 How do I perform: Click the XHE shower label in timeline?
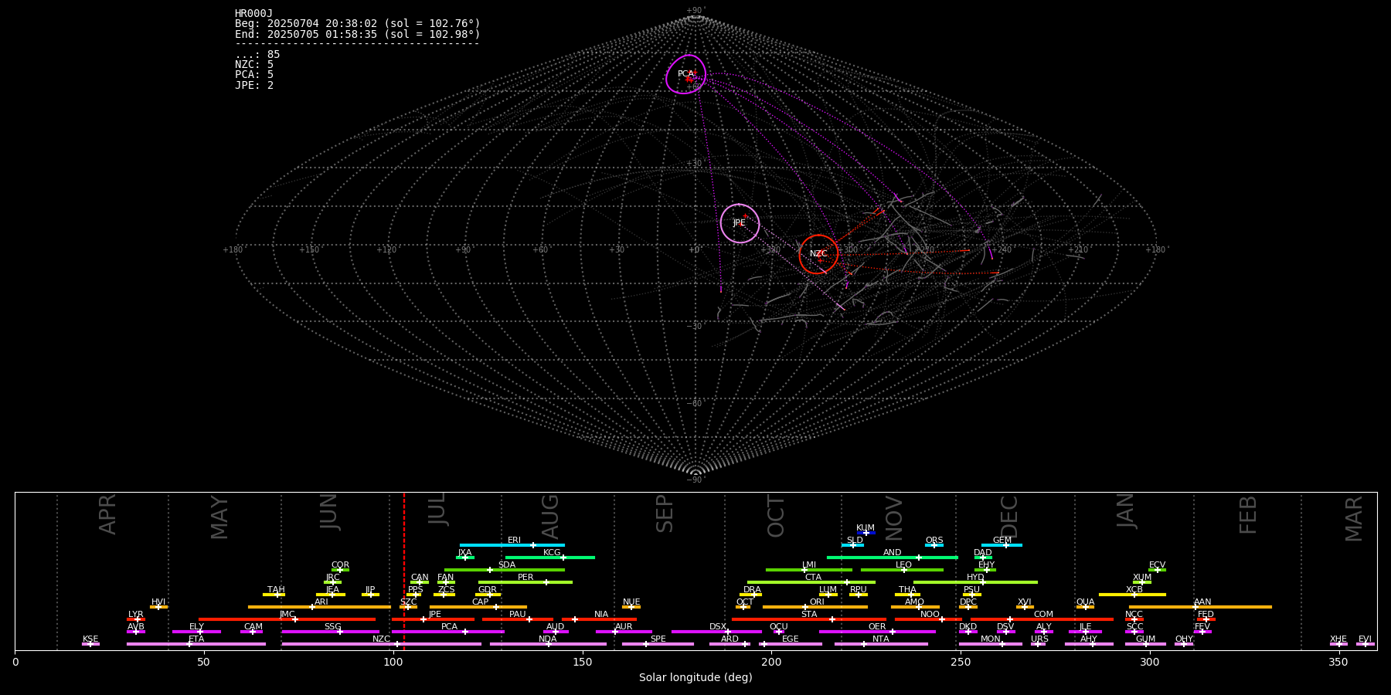coord(1338,639)
